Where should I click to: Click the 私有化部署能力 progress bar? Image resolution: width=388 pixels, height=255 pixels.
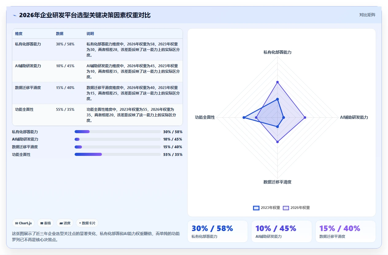(x=118, y=132)
